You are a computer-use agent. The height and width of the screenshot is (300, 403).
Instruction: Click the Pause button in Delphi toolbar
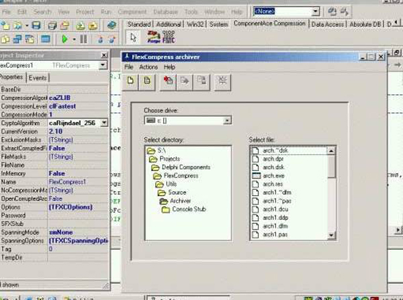[83, 39]
